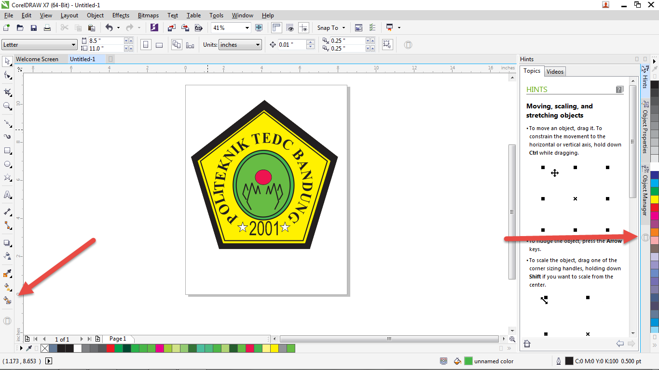The image size is (659, 370).
Task: Open the File menu
Action: (x=8, y=15)
